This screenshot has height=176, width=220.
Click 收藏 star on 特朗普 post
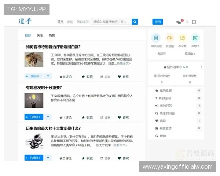point(87,77)
